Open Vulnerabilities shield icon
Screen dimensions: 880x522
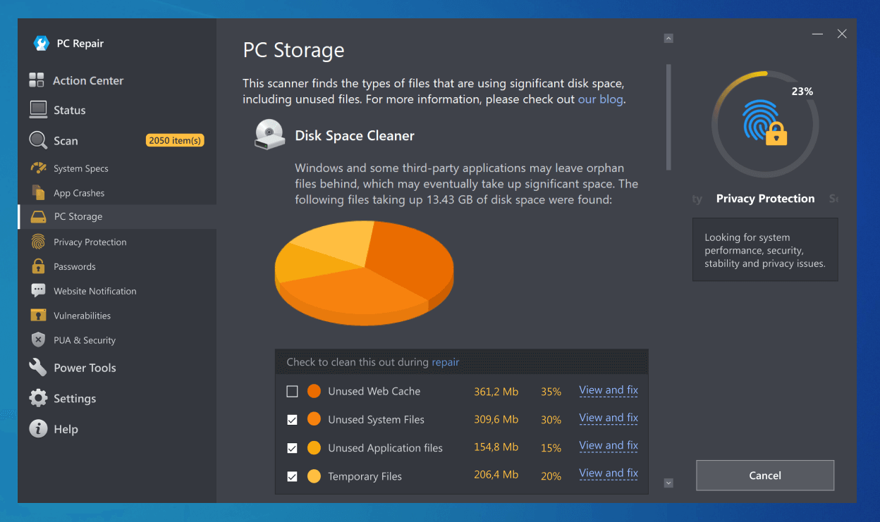(x=37, y=315)
